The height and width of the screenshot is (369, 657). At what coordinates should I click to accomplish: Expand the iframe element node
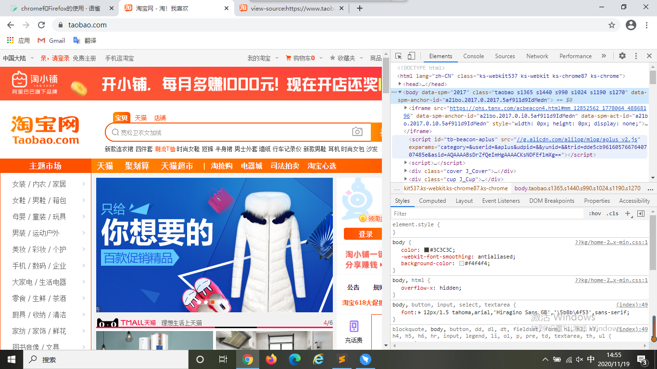click(x=406, y=108)
